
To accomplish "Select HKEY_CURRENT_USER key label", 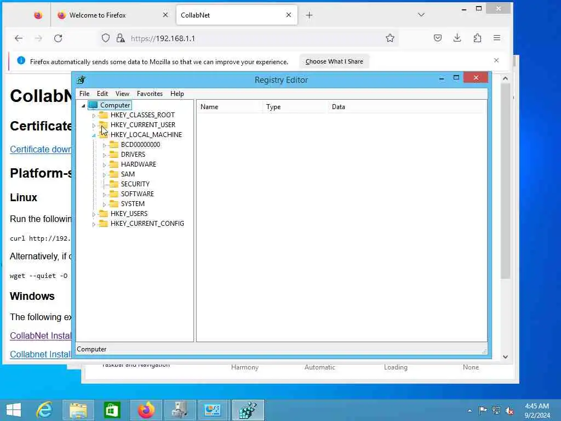I will pos(143,124).
